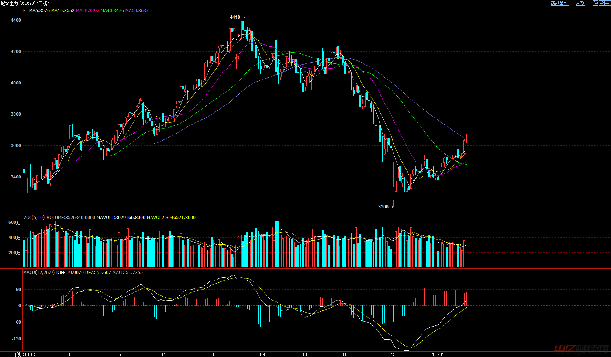The image size is (611, 357).
Task: Toggle the split panel layout icon
Action: point(608,3)
